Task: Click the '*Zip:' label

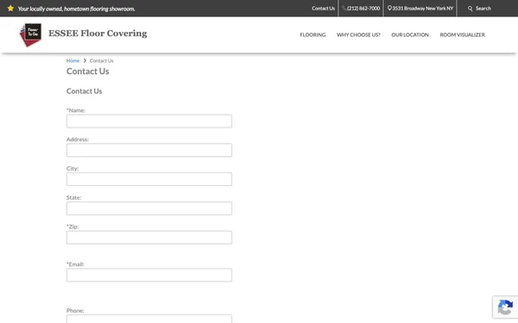Action: [73, 227]
